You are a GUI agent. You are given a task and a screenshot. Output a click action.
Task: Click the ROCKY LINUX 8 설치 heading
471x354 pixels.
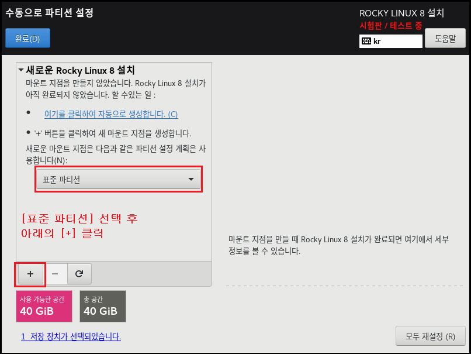coord(401,13)
